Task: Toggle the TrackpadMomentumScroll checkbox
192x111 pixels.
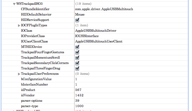Action: point(77,57)
